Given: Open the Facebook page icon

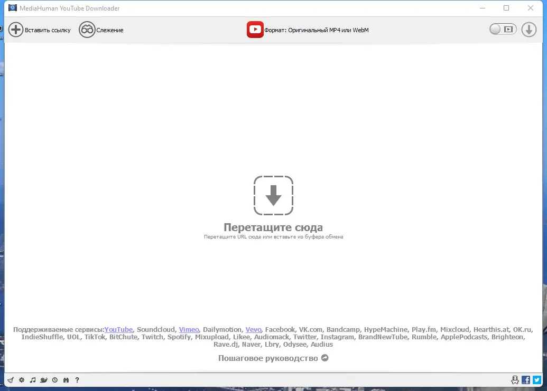Looking at the screenshot, I should [x=526, y=380].
